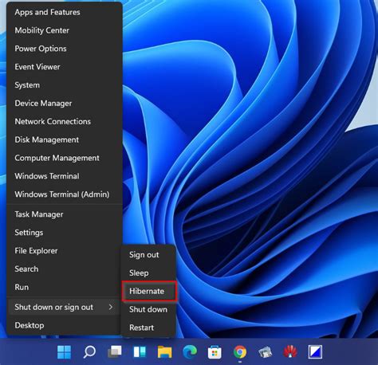Open Microsoft Store taskbar icon
Viewport: 378px width, 365px height.
coord(215,352)
